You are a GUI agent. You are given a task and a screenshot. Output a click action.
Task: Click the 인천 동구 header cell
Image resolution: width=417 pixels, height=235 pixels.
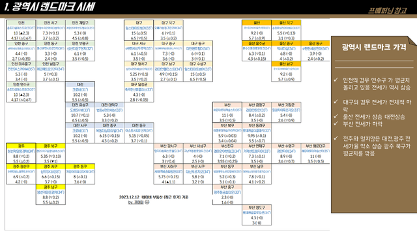51,44
